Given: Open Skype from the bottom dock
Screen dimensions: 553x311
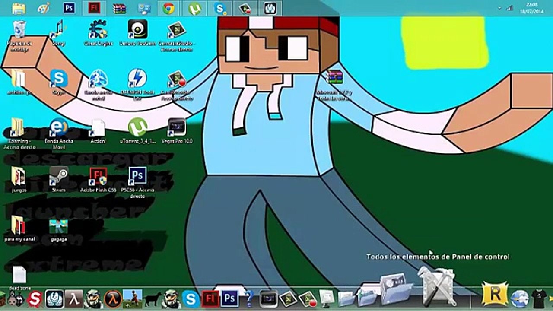Looking at the screenshot, I should click(191, 298).
